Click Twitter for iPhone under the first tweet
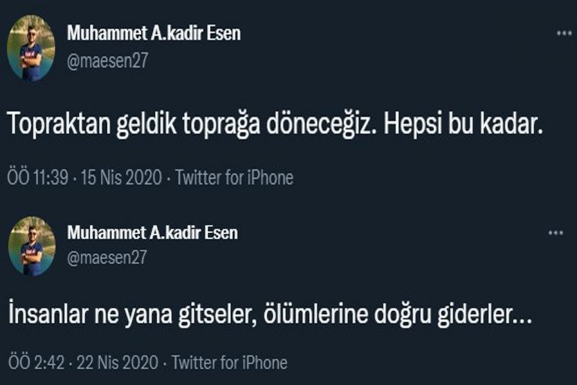This screenshot has height=385, width=577. [234, 178]
